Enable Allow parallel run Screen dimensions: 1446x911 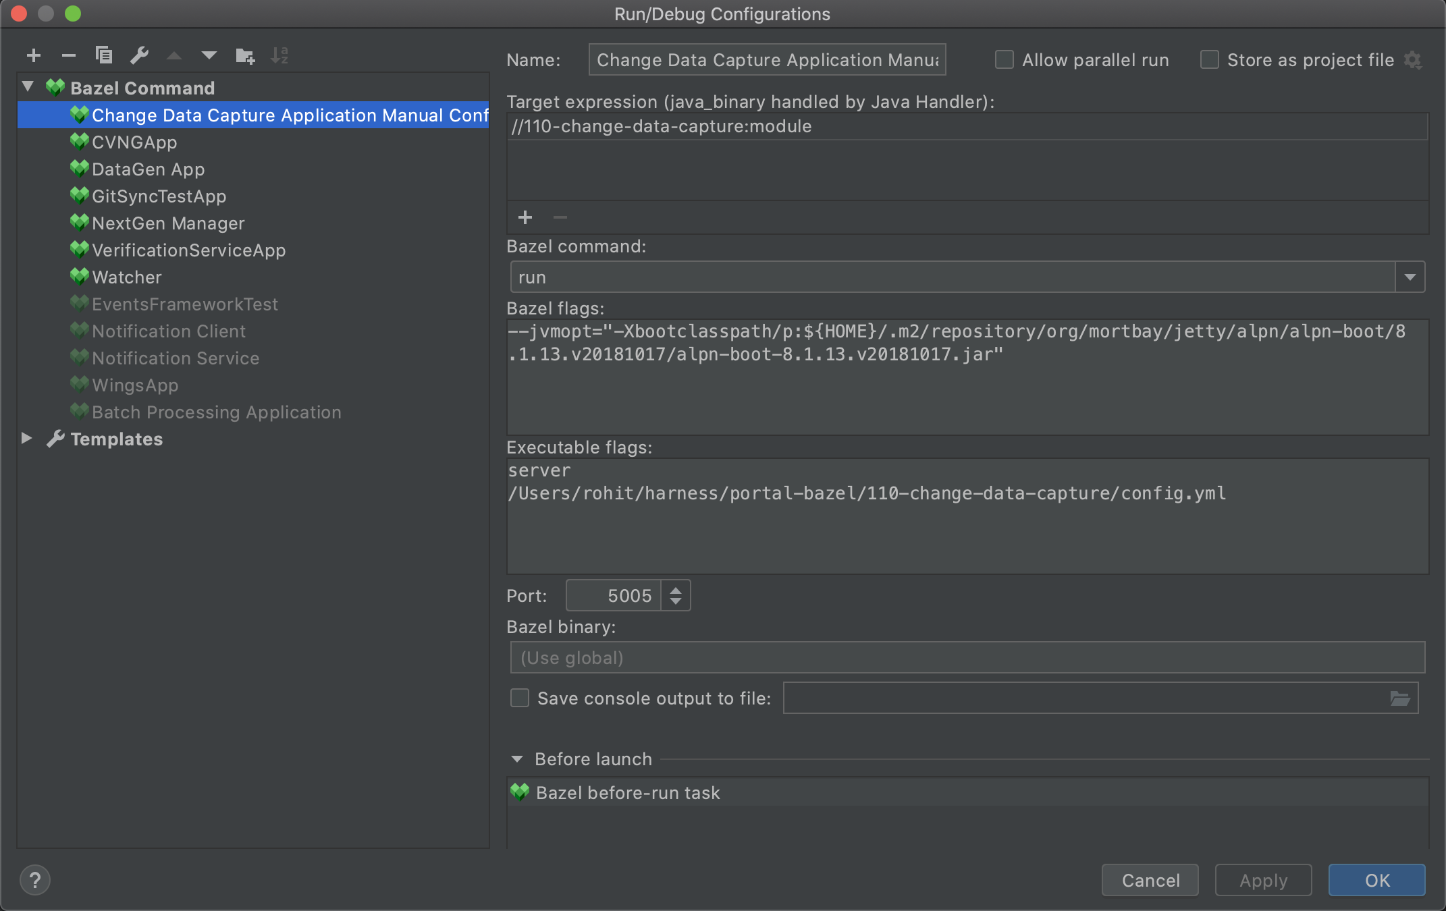point(1005,60)
